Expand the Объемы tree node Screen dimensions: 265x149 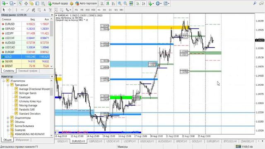(8, 122)
